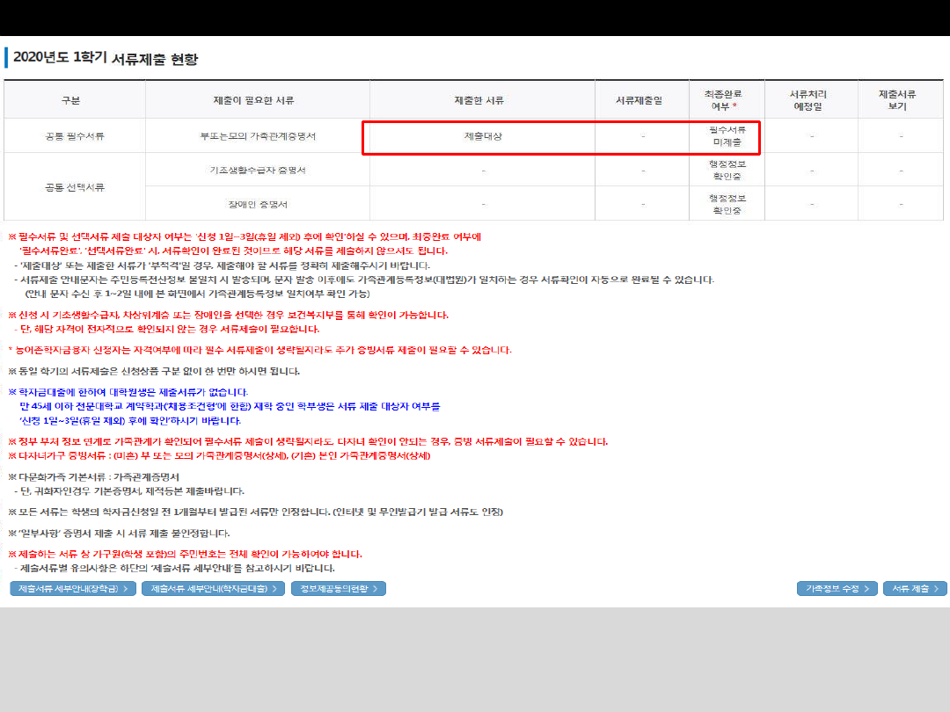Click the 필수서류 미제출 status cell

[726, 135]
